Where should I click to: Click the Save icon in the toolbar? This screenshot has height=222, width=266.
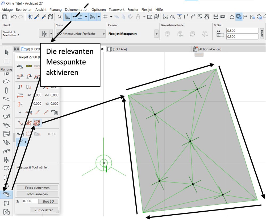coord(5,17)
